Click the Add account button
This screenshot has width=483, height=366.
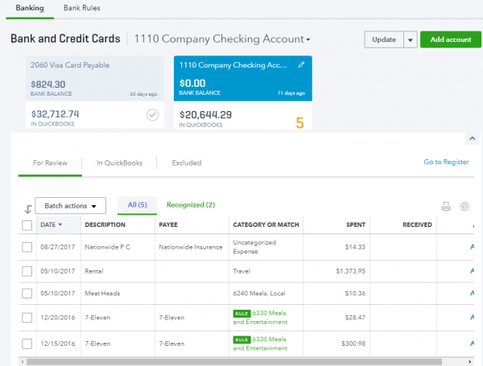coord(450,39)
